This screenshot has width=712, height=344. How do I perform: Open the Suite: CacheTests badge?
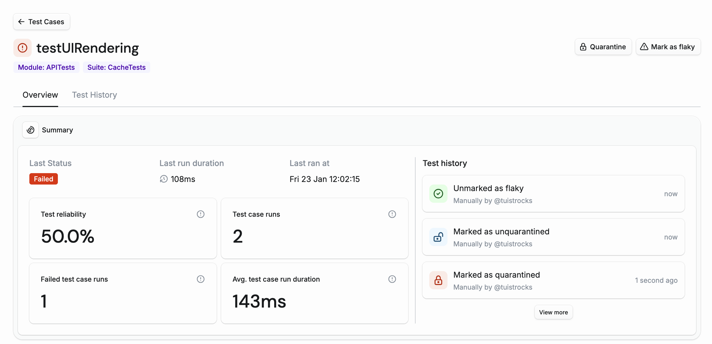pos(116,67)
